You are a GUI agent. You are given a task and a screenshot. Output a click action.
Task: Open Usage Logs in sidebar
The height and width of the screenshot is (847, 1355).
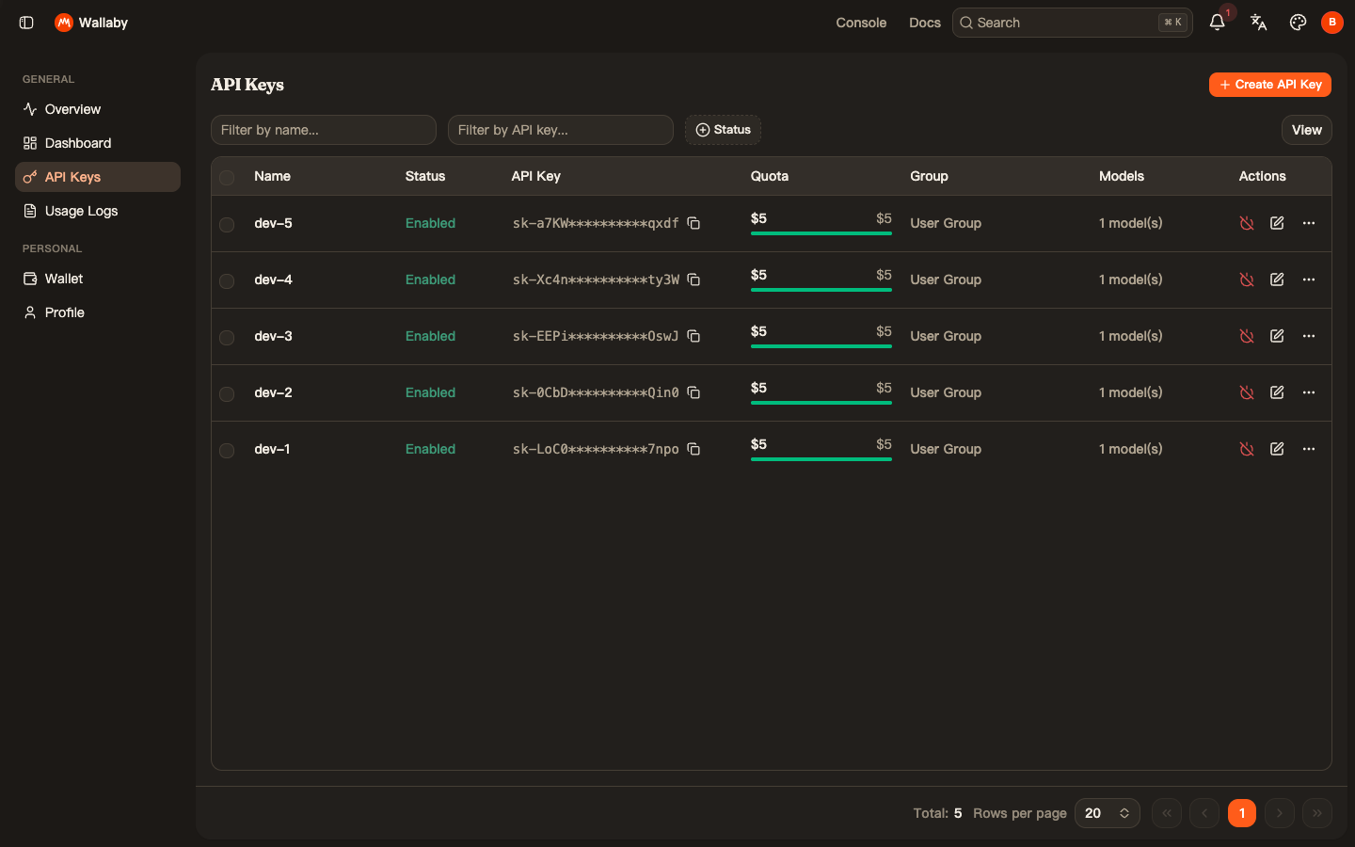pyautogui.click(x=98, y=211)
